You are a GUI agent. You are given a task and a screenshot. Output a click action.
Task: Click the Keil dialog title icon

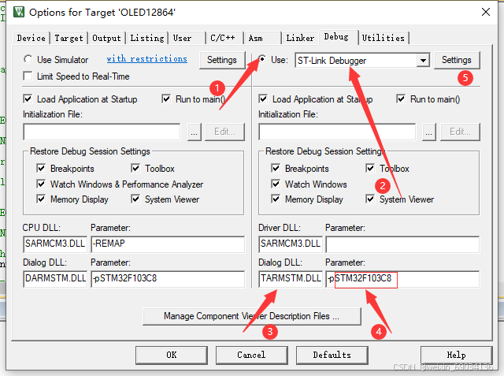coord(19,13)
